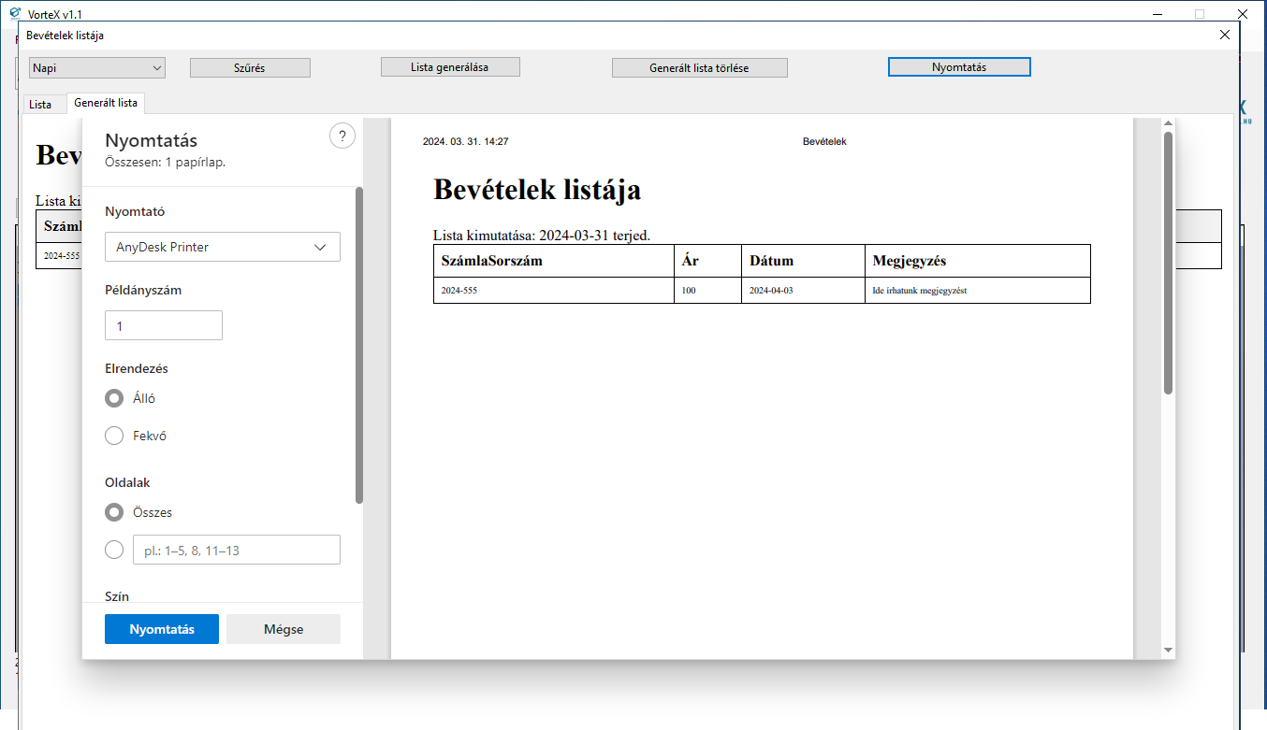Viewport: 1267px width, 730px height.
Task: Click the page range text field
Action: 237,550
